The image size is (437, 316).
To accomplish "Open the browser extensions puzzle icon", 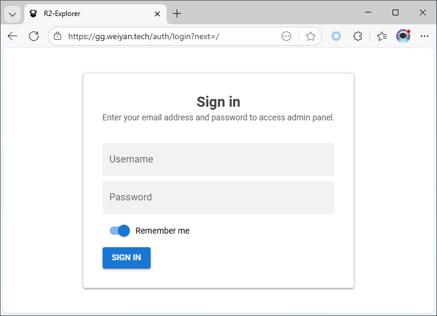I will click(x=358, y=36).
